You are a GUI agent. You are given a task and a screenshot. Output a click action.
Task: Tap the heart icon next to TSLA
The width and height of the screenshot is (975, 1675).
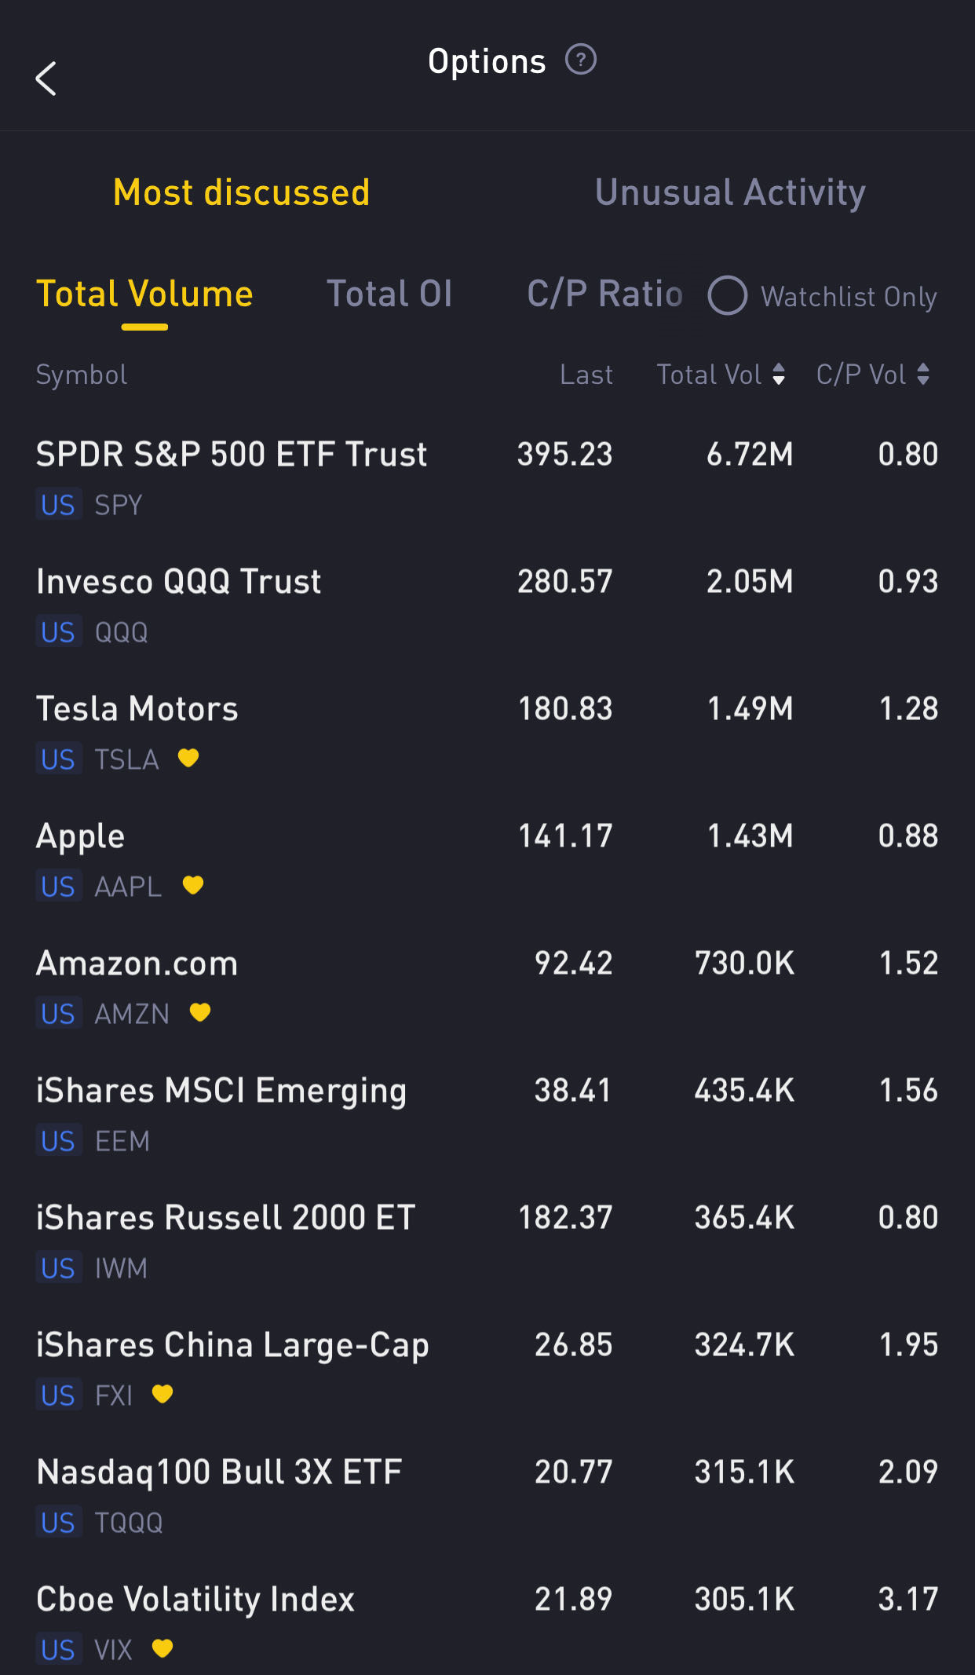188,758
